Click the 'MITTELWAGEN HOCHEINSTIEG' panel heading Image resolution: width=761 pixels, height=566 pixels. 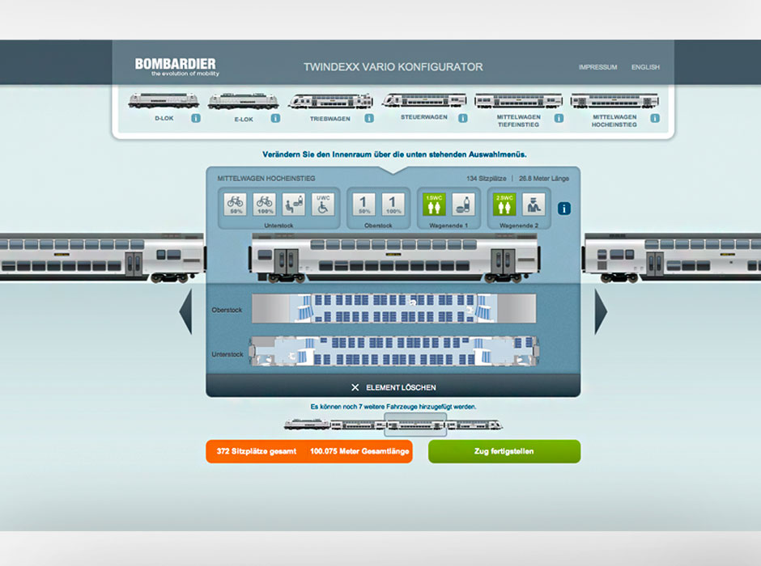266,179
